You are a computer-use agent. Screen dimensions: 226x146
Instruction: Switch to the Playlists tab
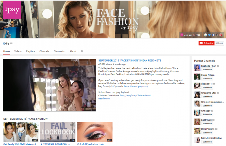pyautogui.click(x=30, y=51)
